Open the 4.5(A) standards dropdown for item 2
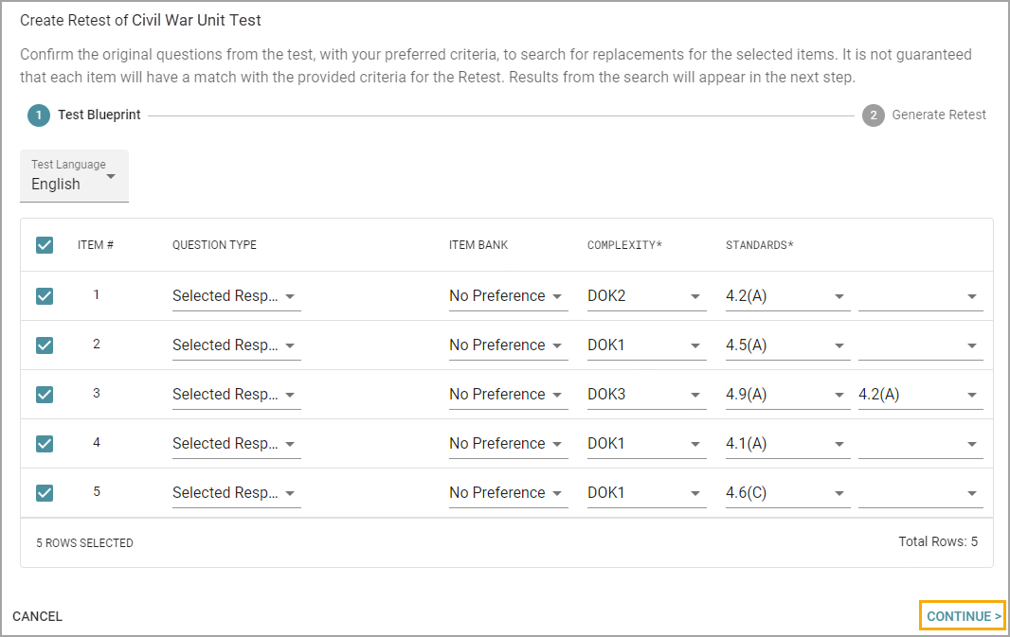The height and width of the screenshot is (637, 1010). (787, 345)
